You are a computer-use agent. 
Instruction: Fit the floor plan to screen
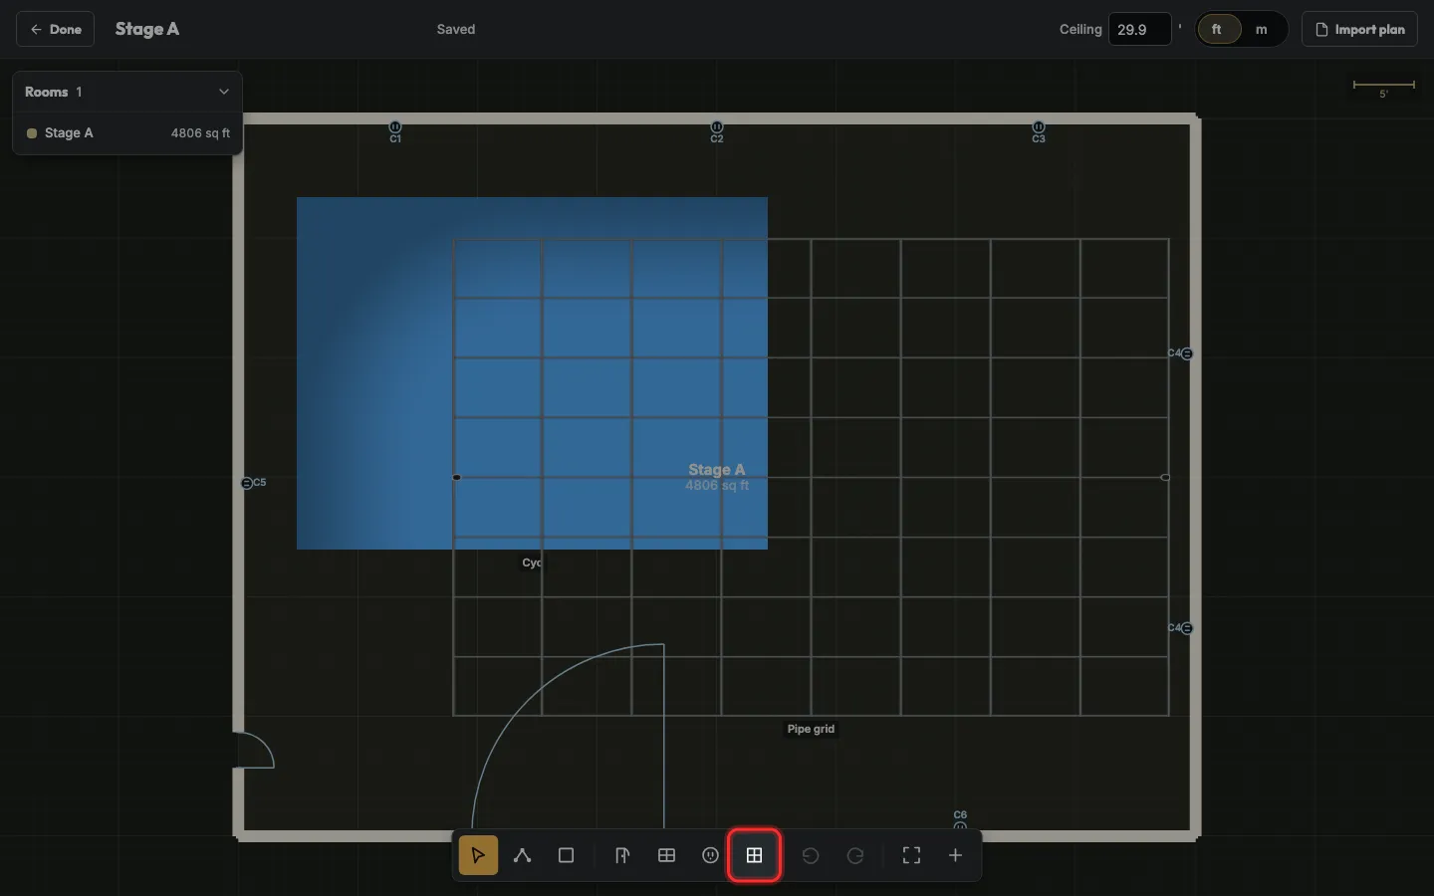911,855
